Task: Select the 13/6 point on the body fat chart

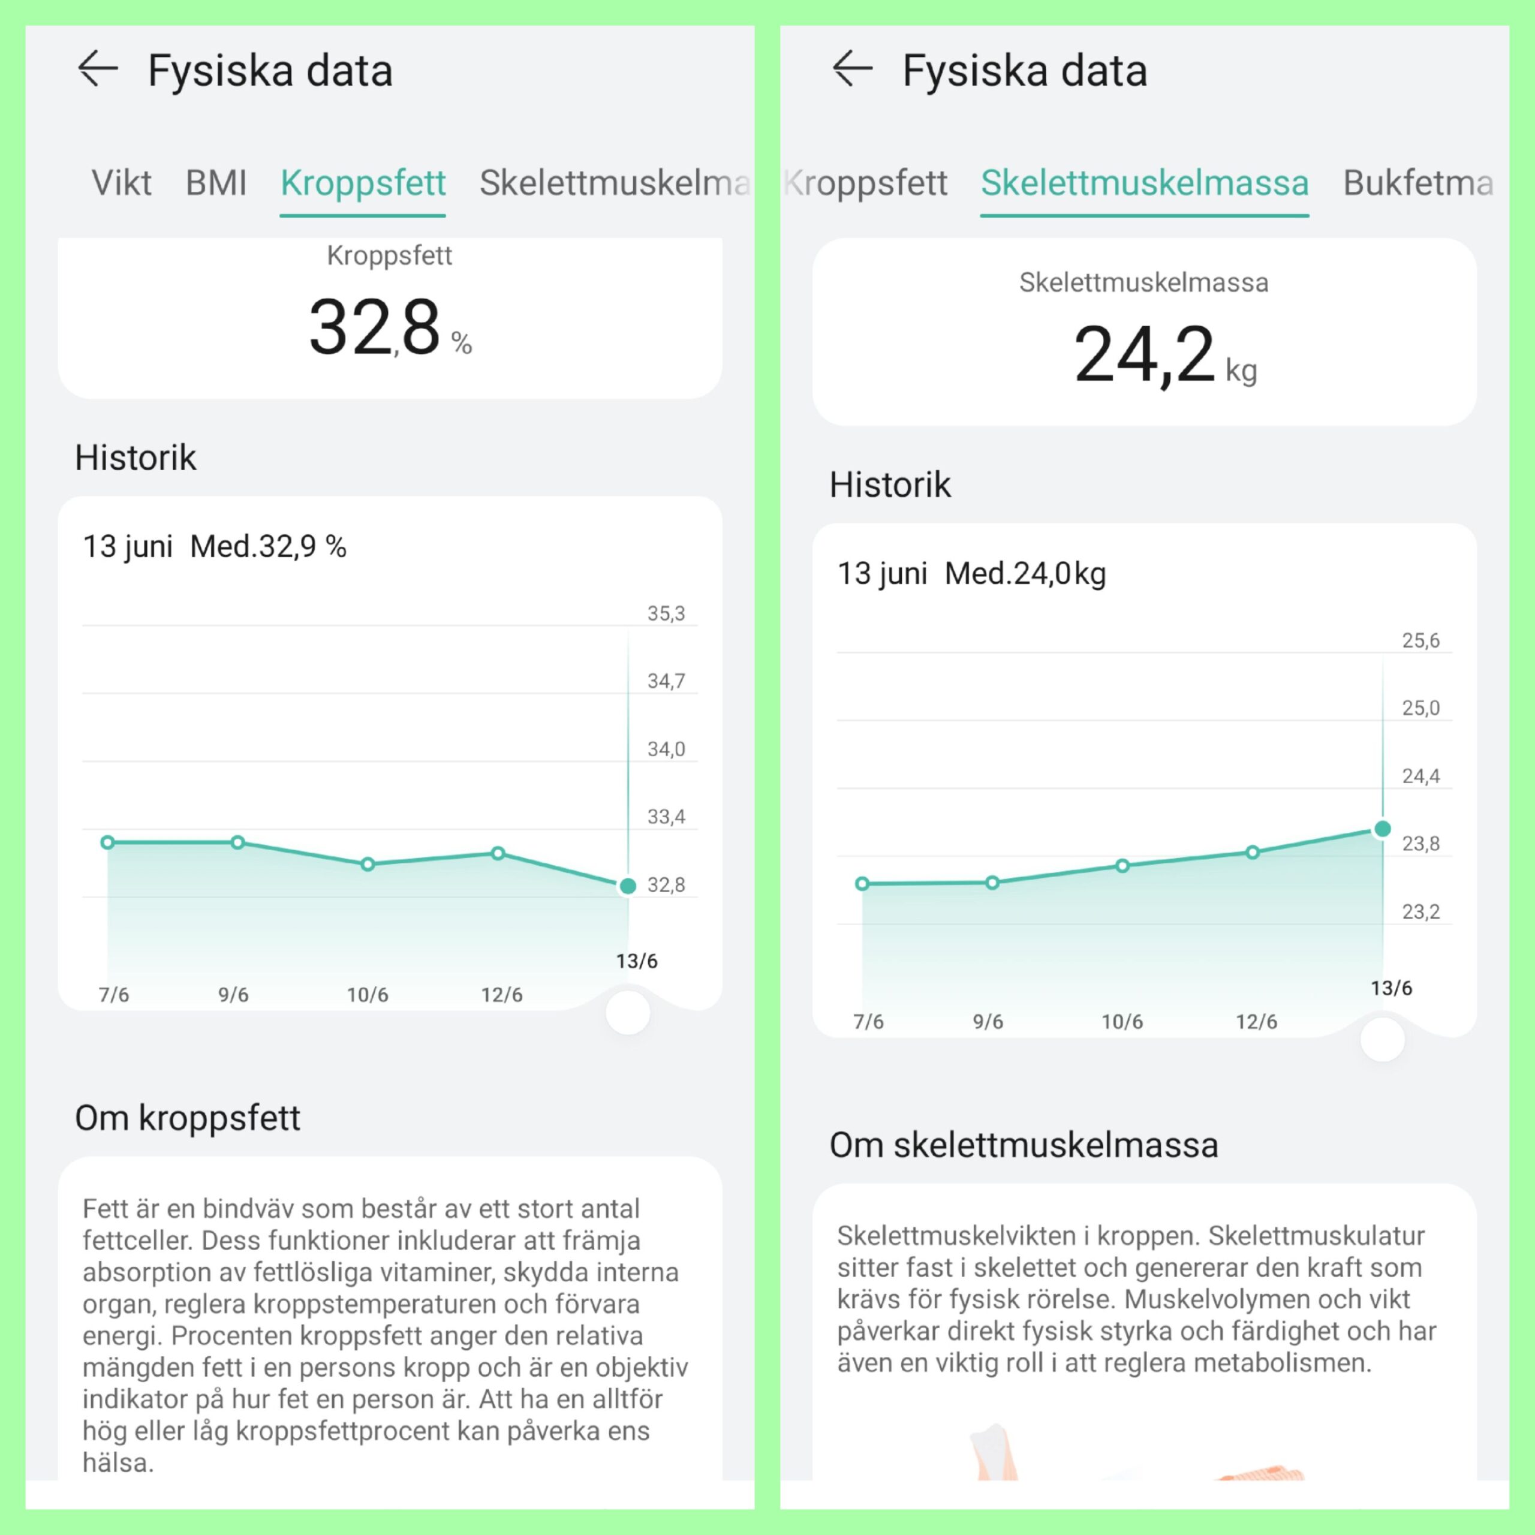Action: coord(628,886)
